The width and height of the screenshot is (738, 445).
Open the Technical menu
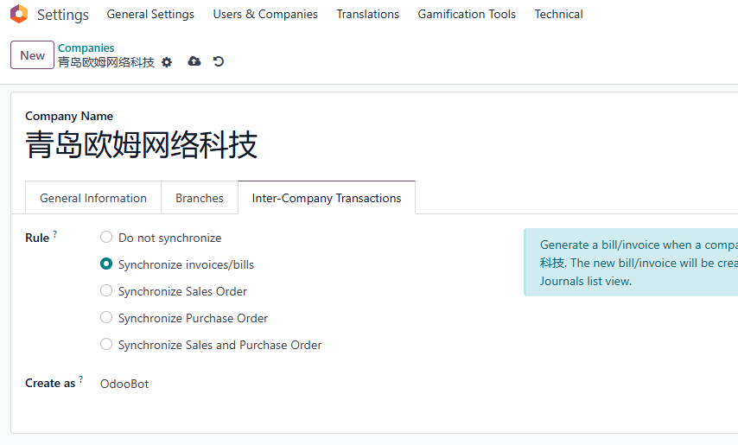558,14
